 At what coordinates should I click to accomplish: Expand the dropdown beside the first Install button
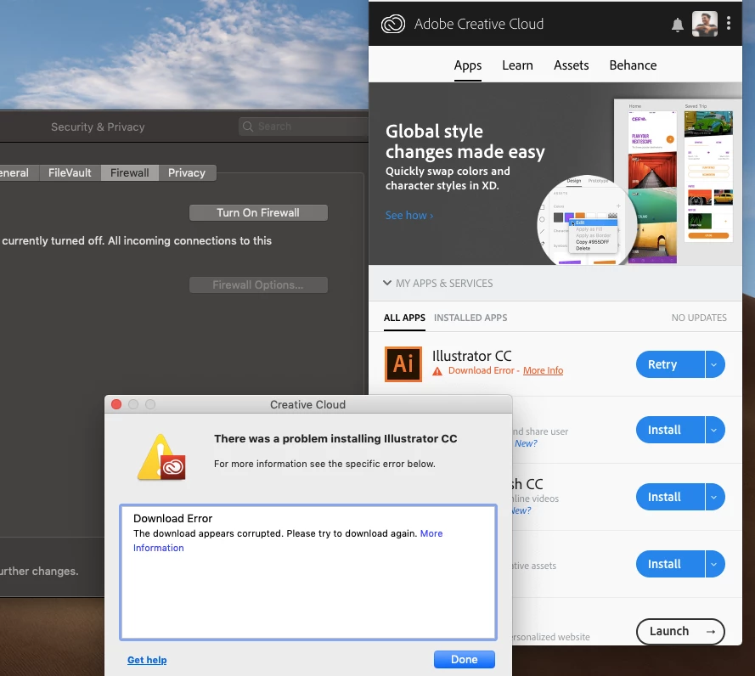pos(714,430)
